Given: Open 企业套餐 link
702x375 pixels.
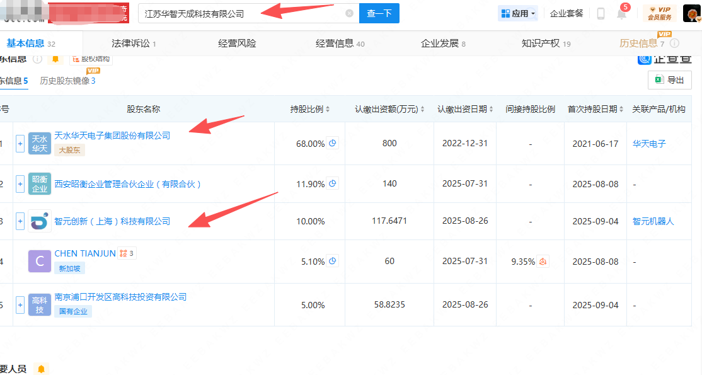Looking at the screenshot, I should tap(567, 13).
